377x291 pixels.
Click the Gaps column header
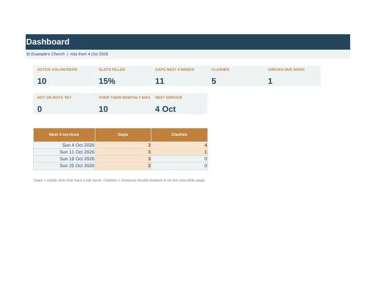(123, 135)
